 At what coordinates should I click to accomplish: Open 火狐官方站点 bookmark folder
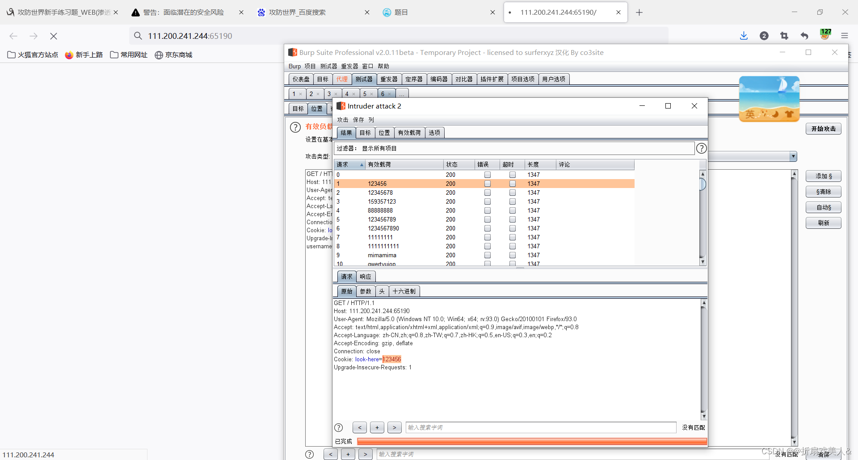33,55
